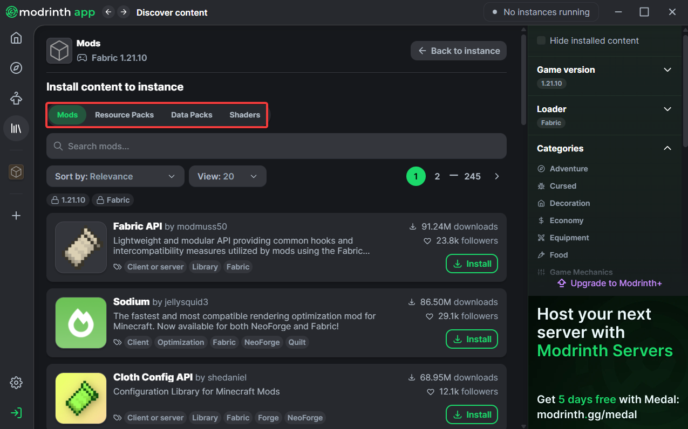Select the Mods tab
Image resolution: width=688 pixels, height=429 pixels.
[67, 115]
